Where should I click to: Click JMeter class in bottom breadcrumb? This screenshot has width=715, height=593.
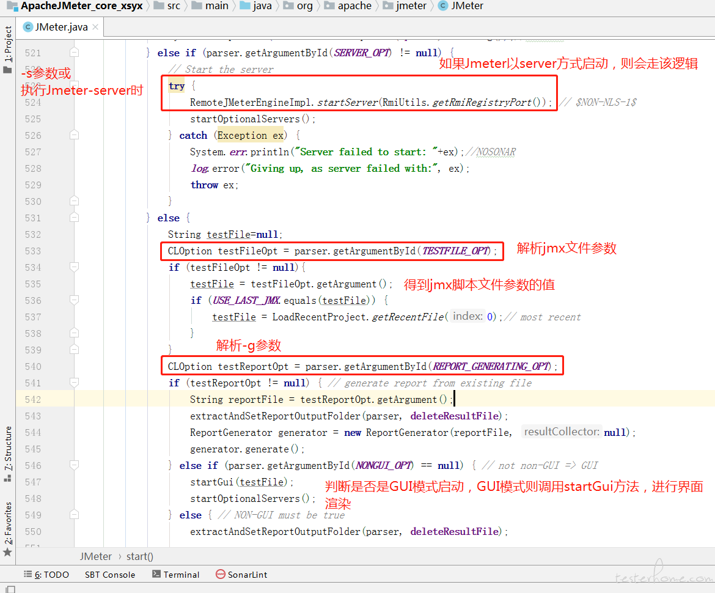click(x=96, y=556)
